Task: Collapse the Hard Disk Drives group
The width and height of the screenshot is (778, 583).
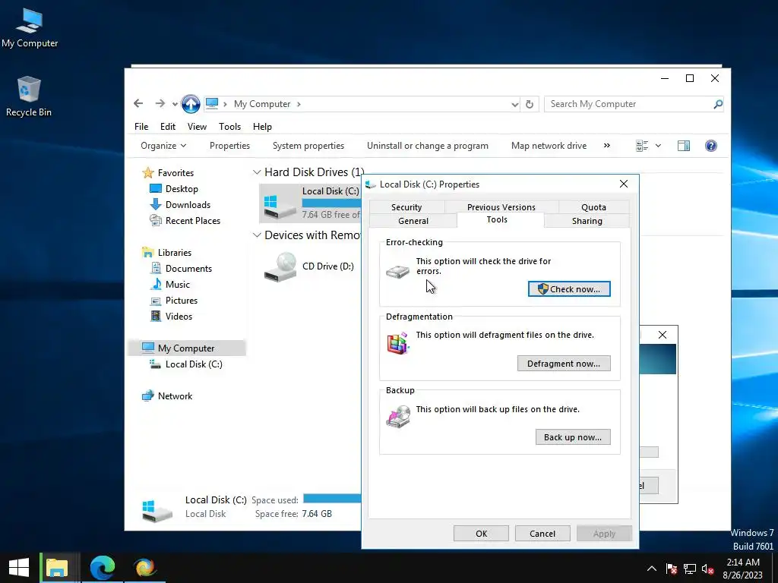Action: [257, 172]
